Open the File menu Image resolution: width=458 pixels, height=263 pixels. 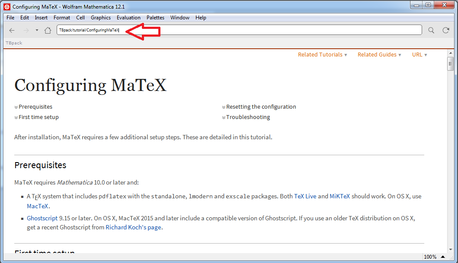click(x=10, y=18)
